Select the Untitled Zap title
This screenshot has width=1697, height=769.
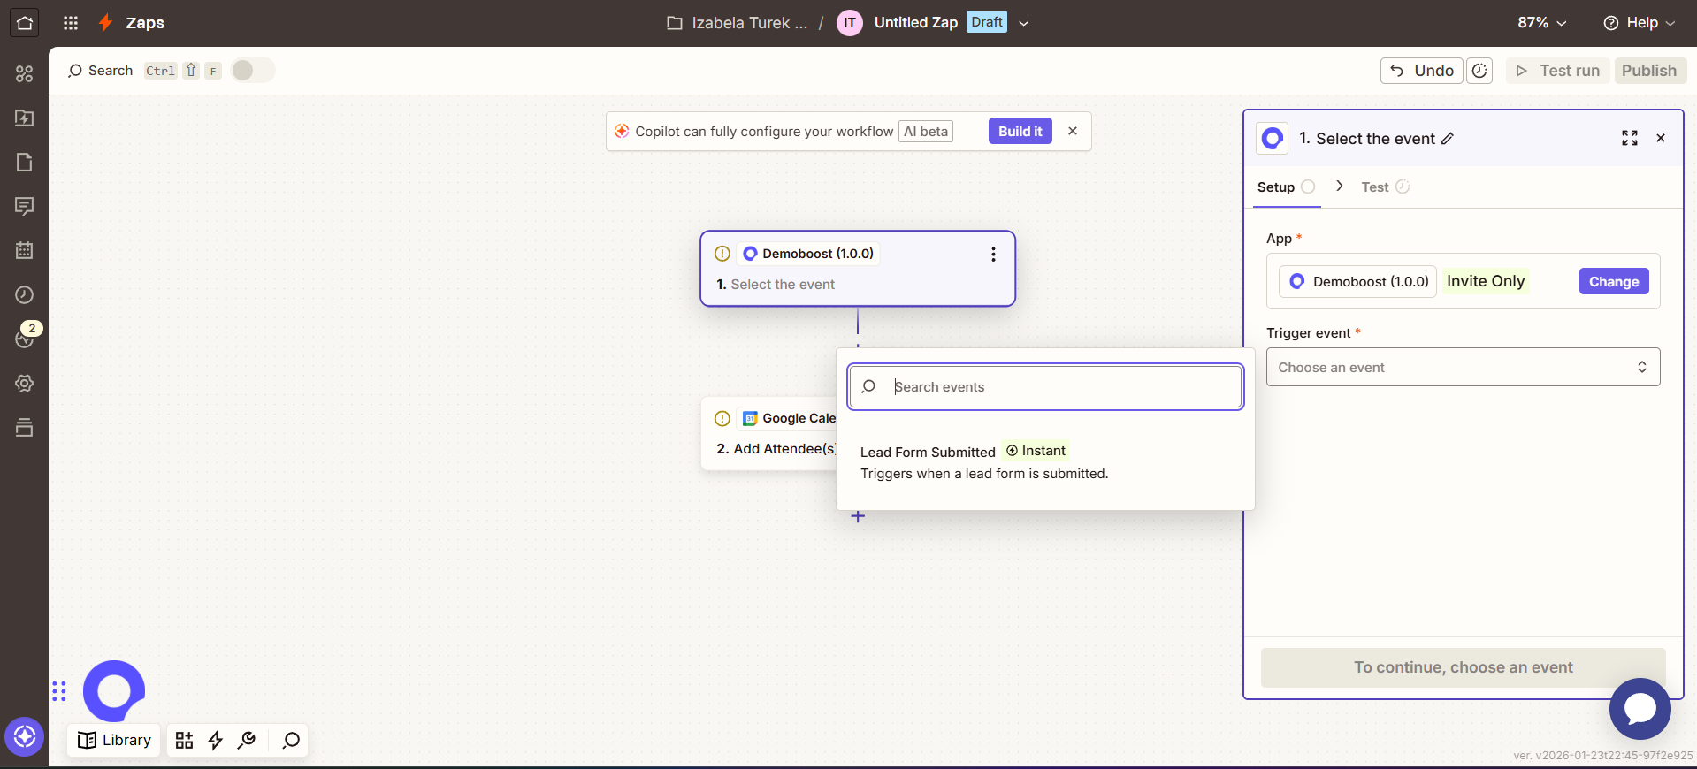(x=916, y=23)
